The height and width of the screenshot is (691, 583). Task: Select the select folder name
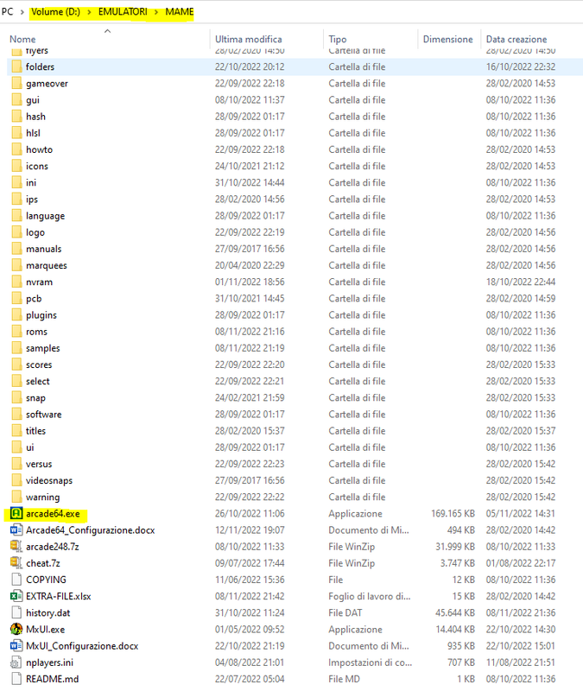pyautogui.click(x=38, y=381)
